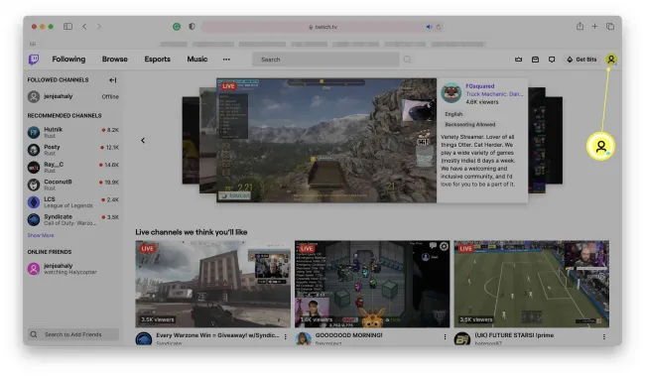Collapse the followed channels sidebar

pyautogui.click(x=113, y=79)
